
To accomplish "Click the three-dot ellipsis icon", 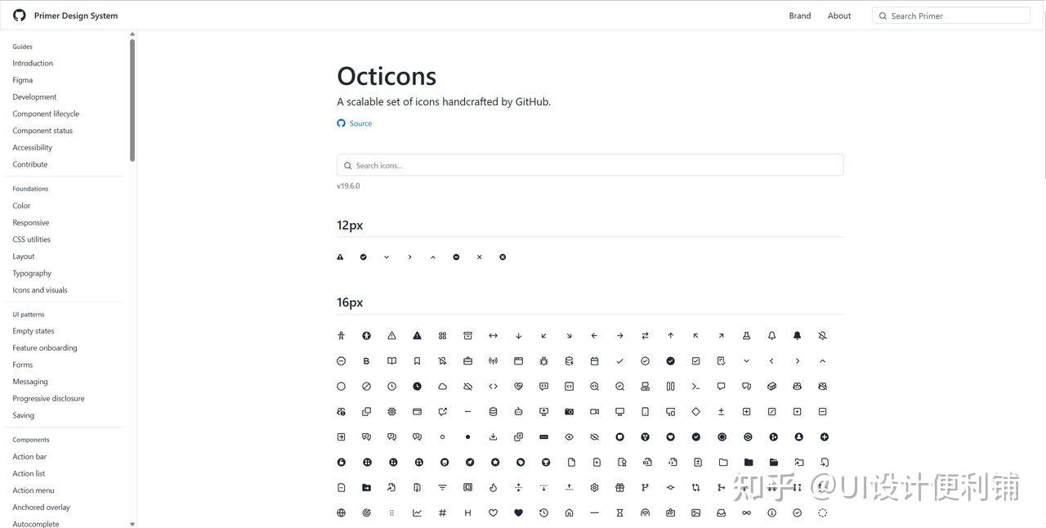I will (543, 437).
